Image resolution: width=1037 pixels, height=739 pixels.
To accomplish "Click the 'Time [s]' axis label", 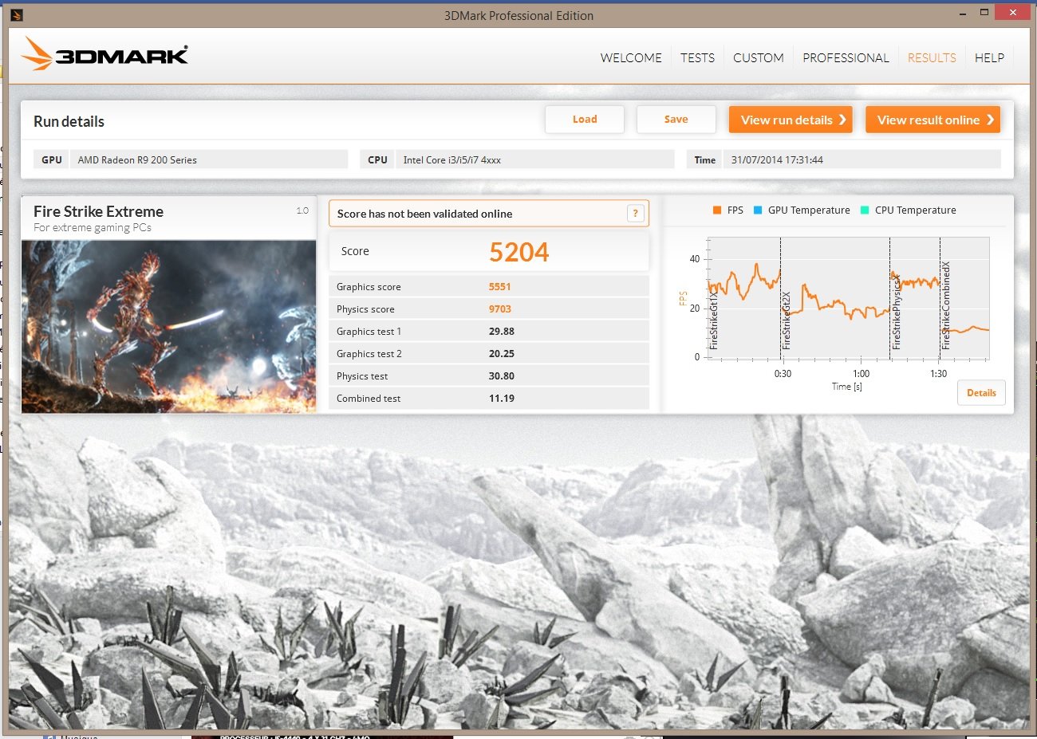I will click(846, 387).
